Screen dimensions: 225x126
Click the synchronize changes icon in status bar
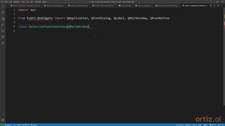14,125
